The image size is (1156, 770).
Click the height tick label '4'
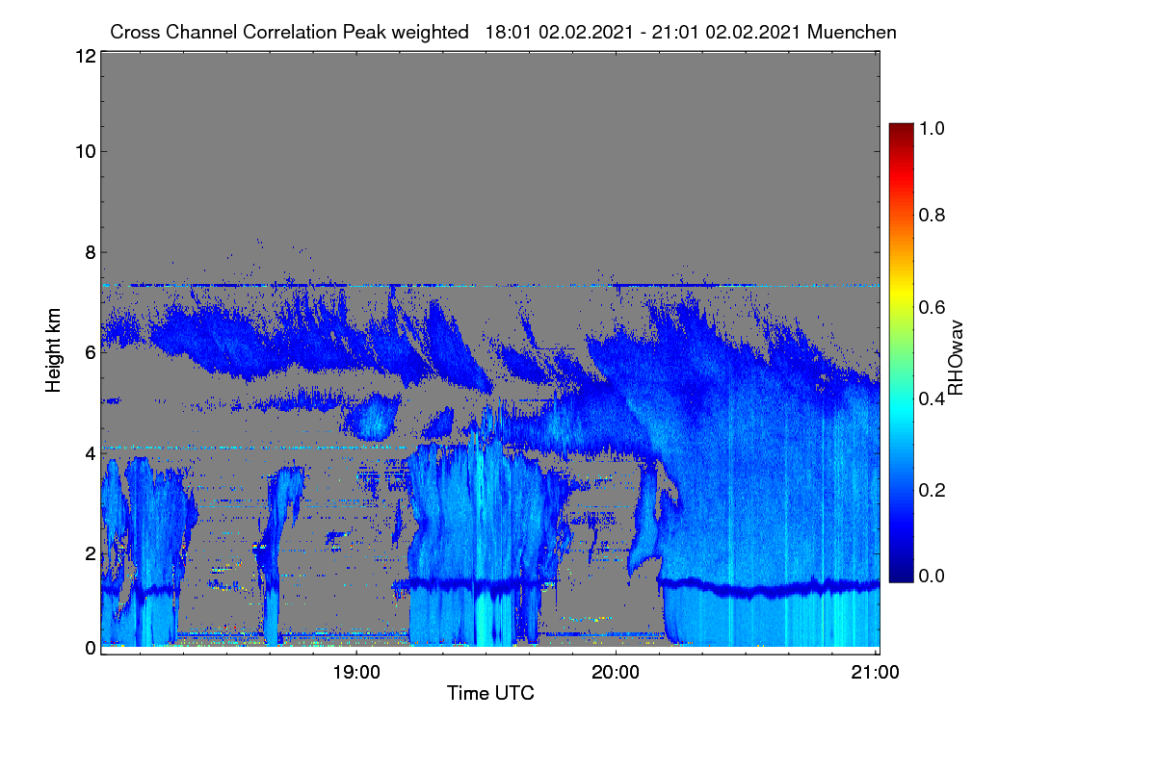point(90,452)
